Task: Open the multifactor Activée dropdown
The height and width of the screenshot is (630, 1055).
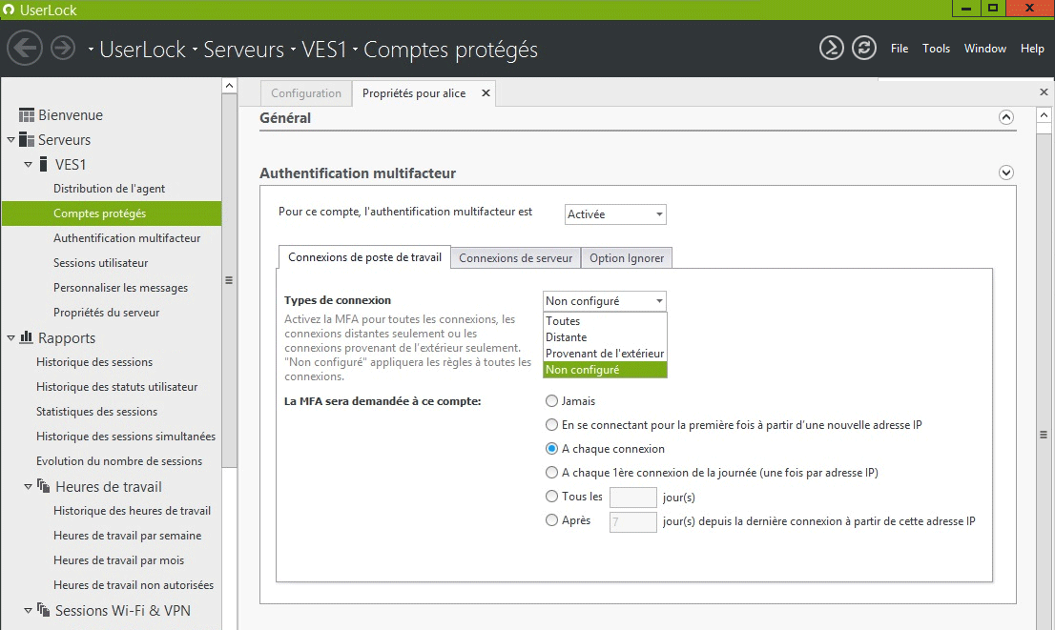Action: point(615,213)
